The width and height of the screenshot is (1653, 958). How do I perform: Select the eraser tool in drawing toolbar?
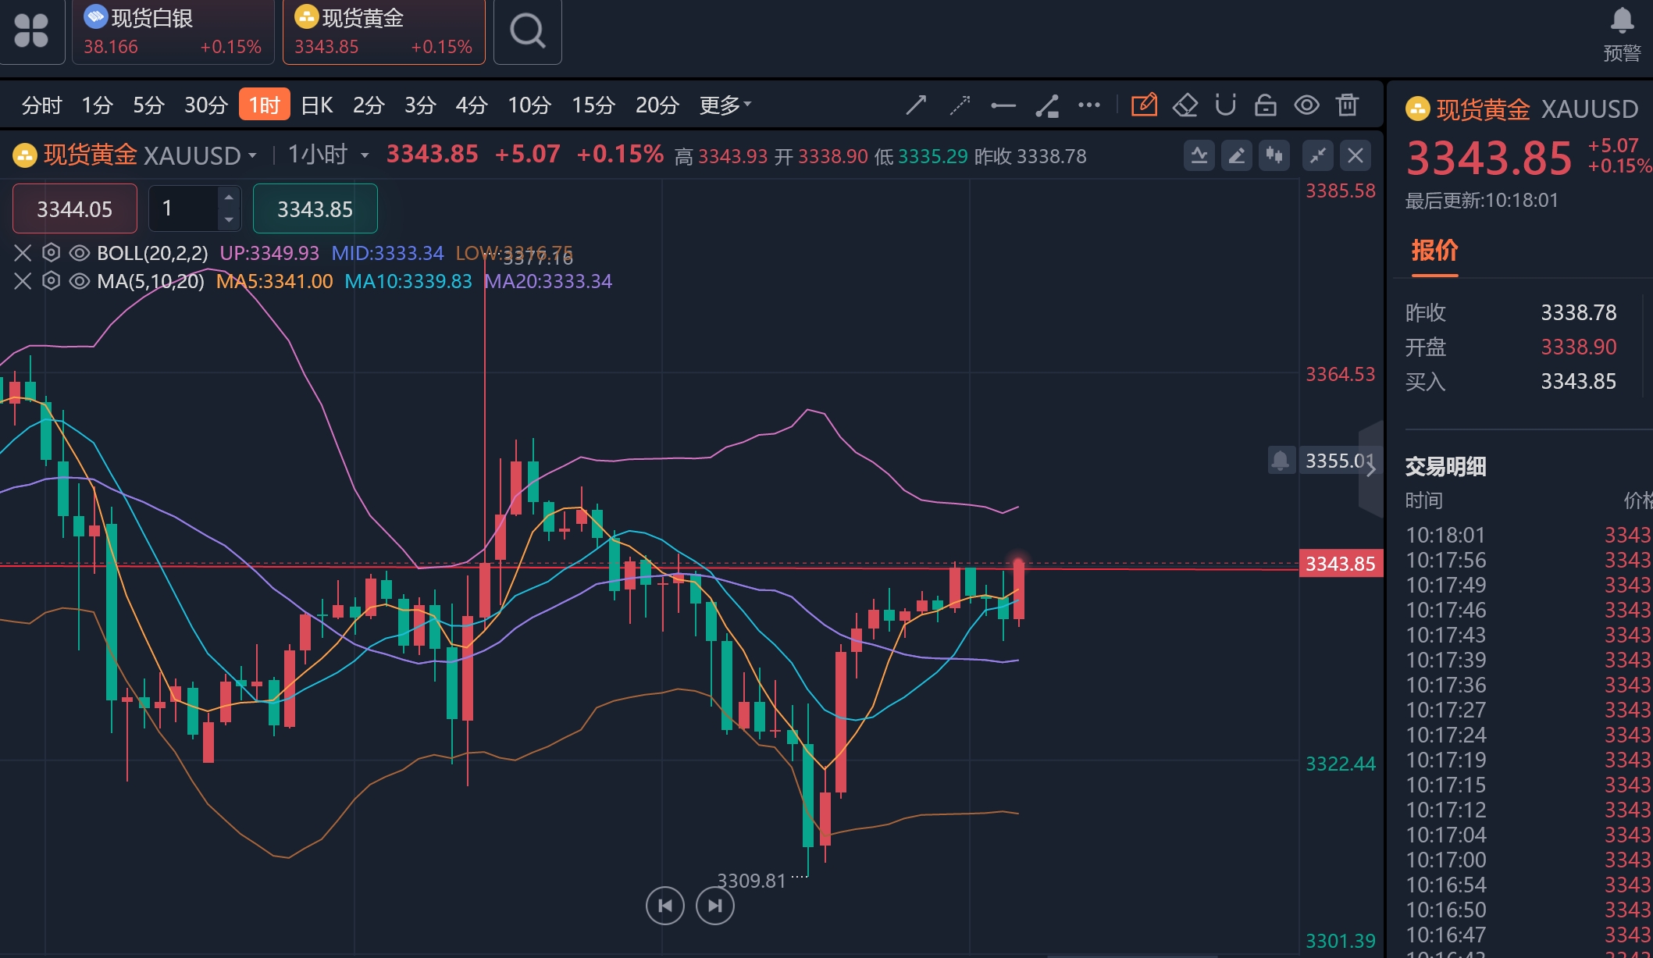1185,105
